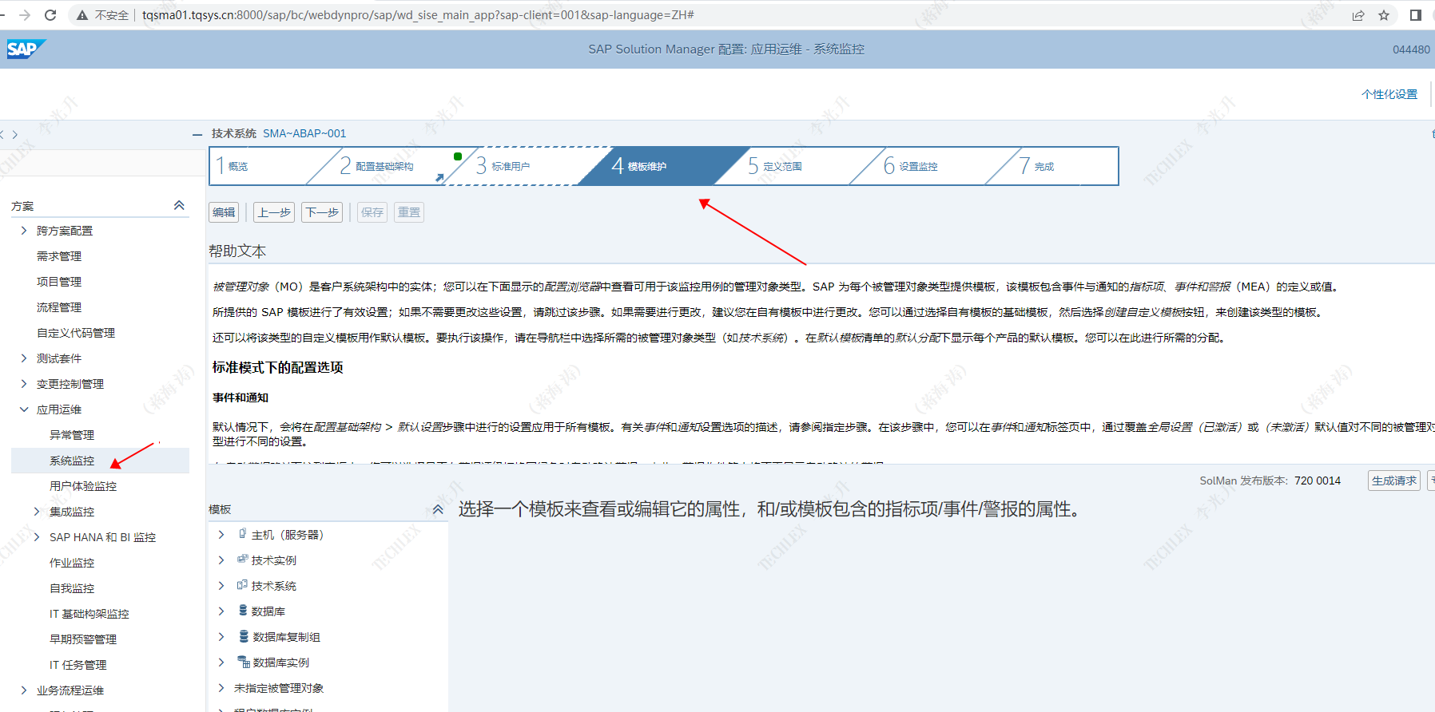Bookmark this page with star icon
1435x712 pixels.
1384,15
